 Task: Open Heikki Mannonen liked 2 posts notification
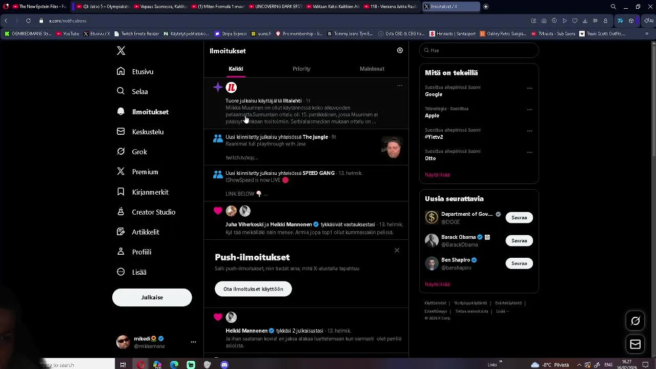point(306,332)
